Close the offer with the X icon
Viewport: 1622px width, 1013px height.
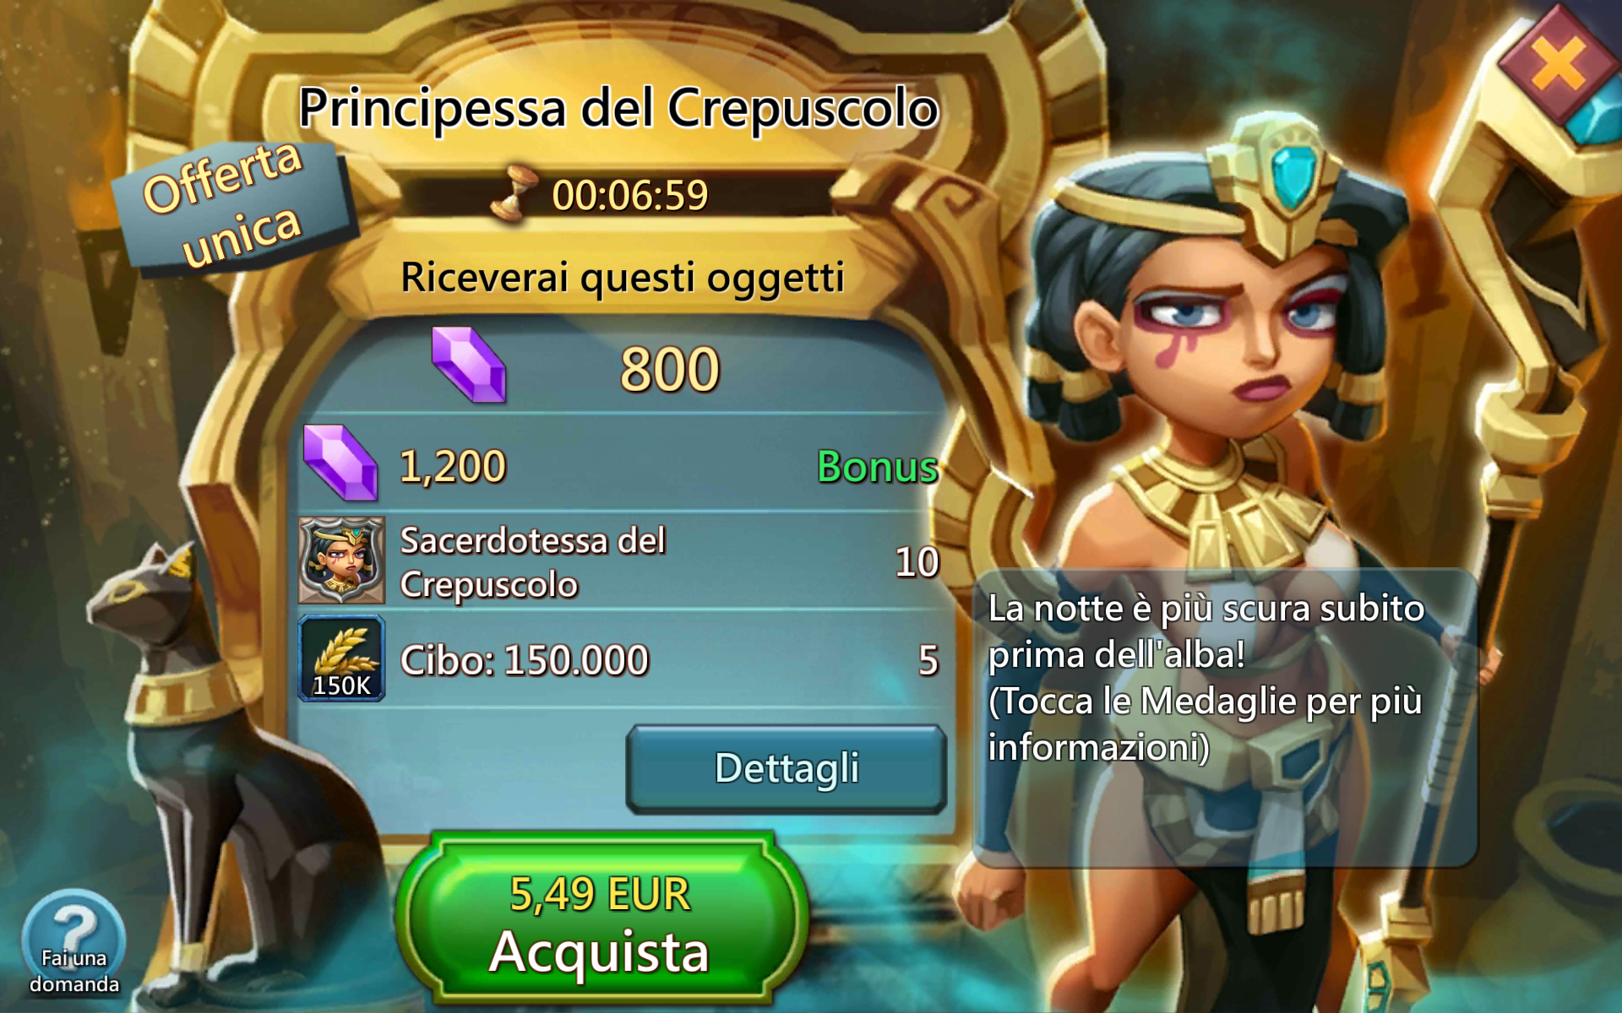(1559, 63)
